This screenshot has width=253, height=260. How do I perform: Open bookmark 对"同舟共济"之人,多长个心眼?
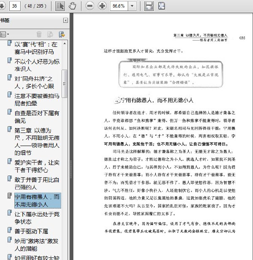[34, 82]
